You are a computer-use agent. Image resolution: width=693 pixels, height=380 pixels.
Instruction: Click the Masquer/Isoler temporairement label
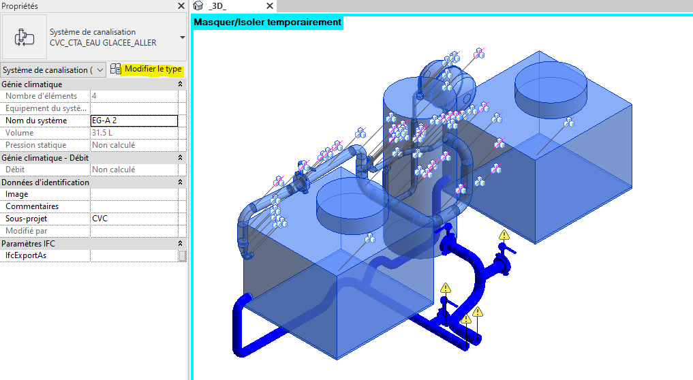(x=268, y=22)
